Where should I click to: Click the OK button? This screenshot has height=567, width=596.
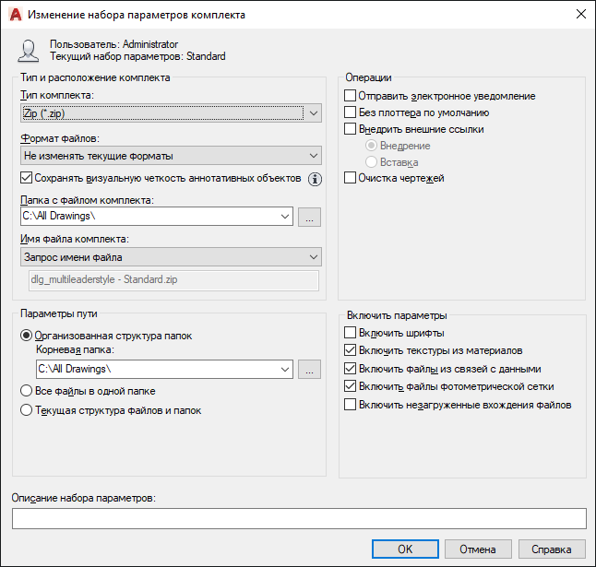coord(405,549)
